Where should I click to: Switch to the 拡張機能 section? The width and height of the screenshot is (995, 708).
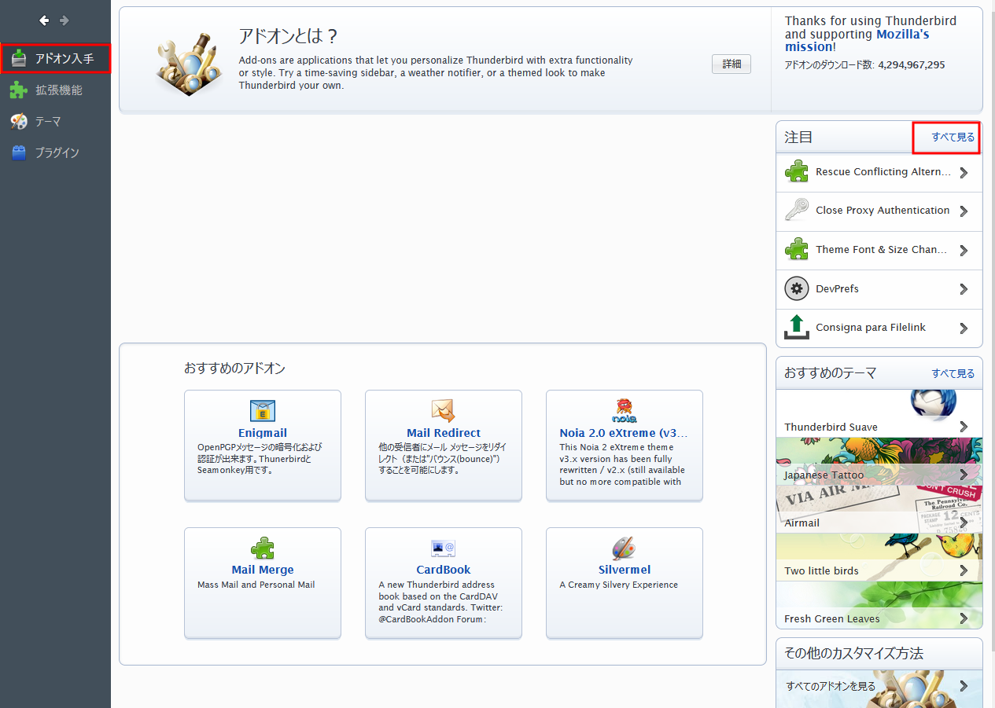pos(55,90)
